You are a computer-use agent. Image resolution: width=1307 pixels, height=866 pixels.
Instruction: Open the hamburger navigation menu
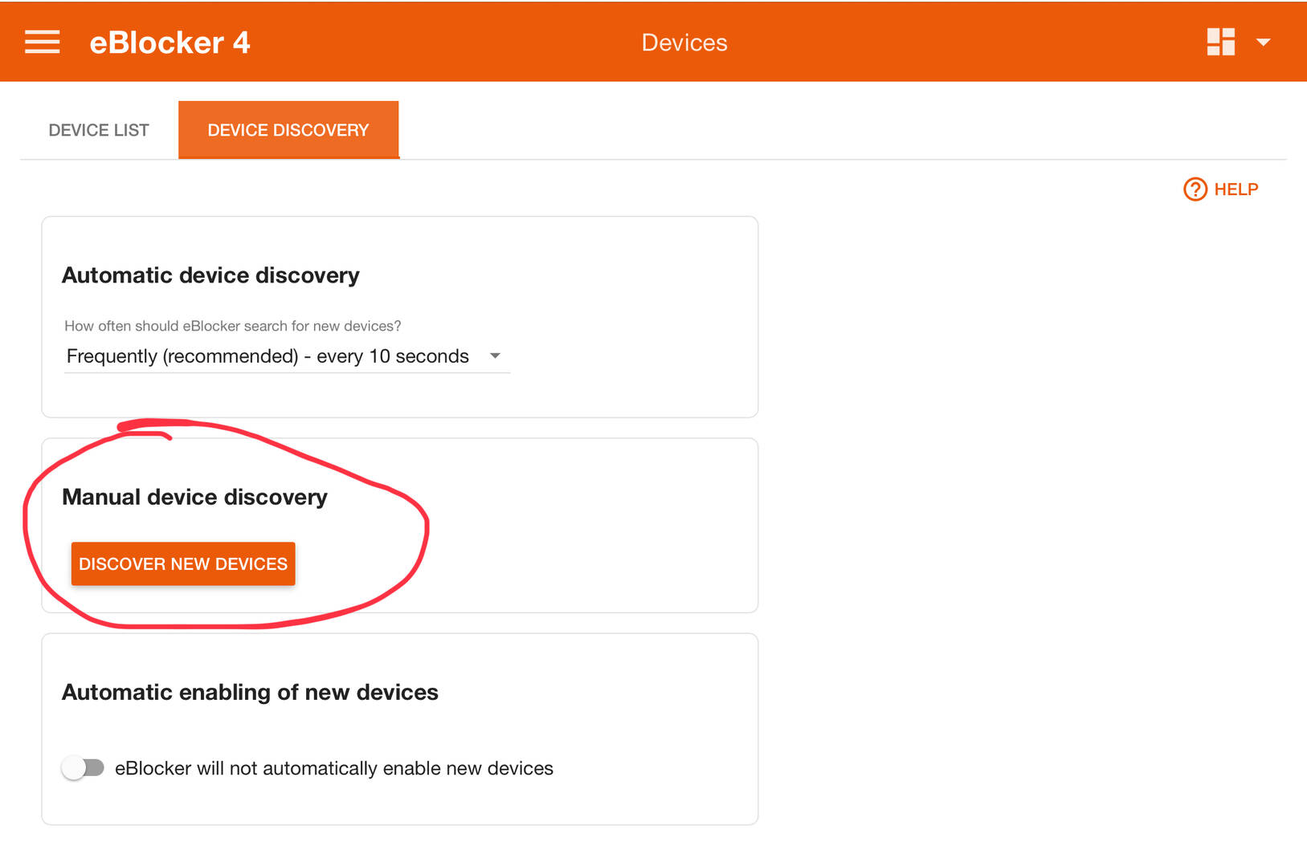pyautogui.click(x=42, y=42)
